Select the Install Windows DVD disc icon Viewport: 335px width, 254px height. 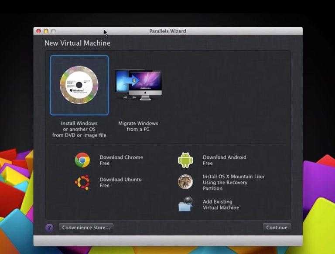pyautogui.click(x=79, y=85)
